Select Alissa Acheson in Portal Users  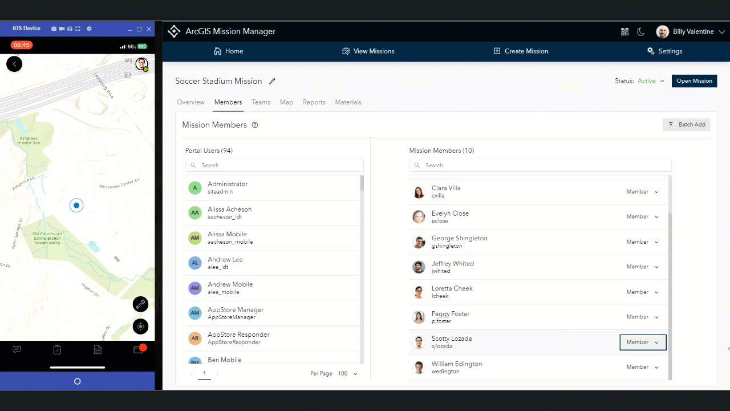point(273,213)
